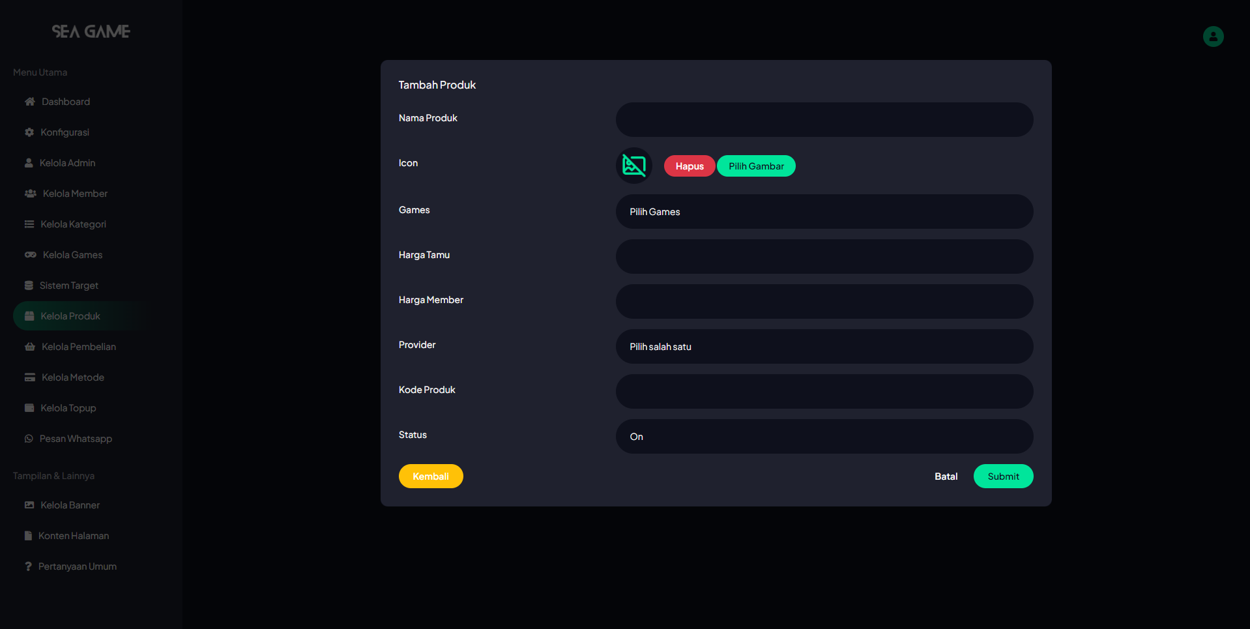The width and height of the screenshot is (1250, 629).
Task: Click the Kelola Games gamepad icon
Action: [x=31, y=255]
